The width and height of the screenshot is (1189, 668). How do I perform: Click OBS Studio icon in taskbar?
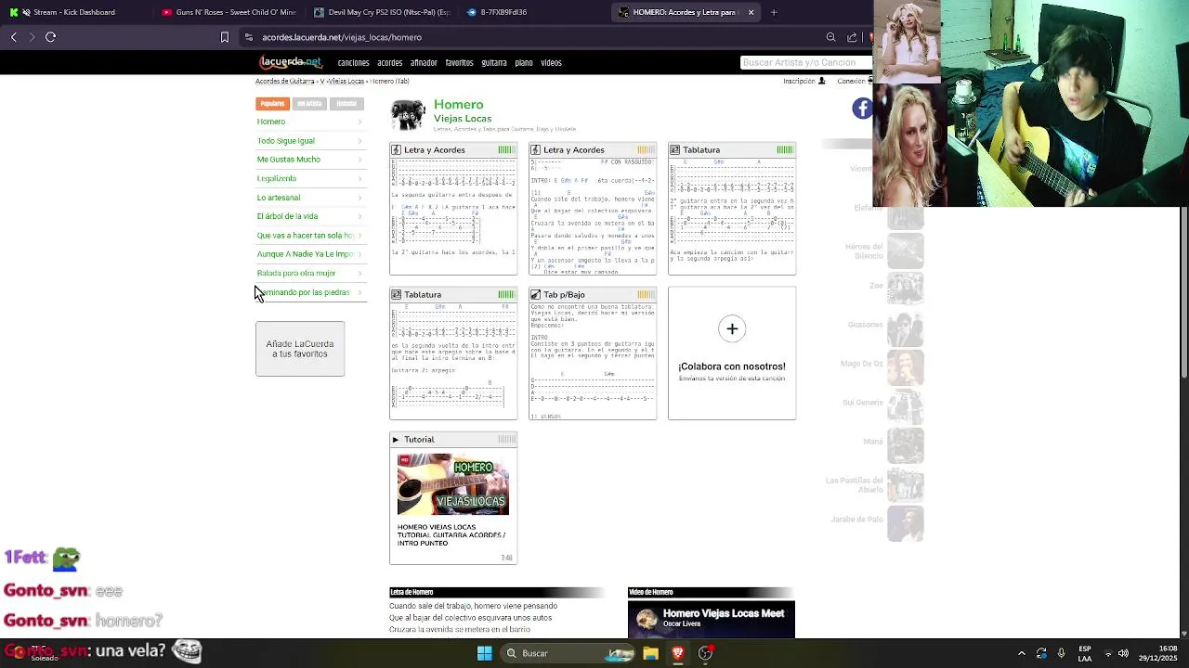tap(706, 653)
